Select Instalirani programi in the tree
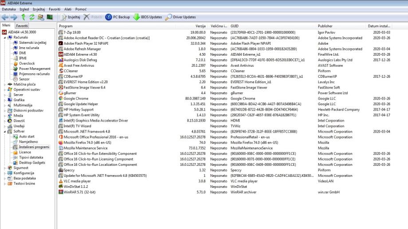This screenshot has height=229, width=408. [34, 147]
